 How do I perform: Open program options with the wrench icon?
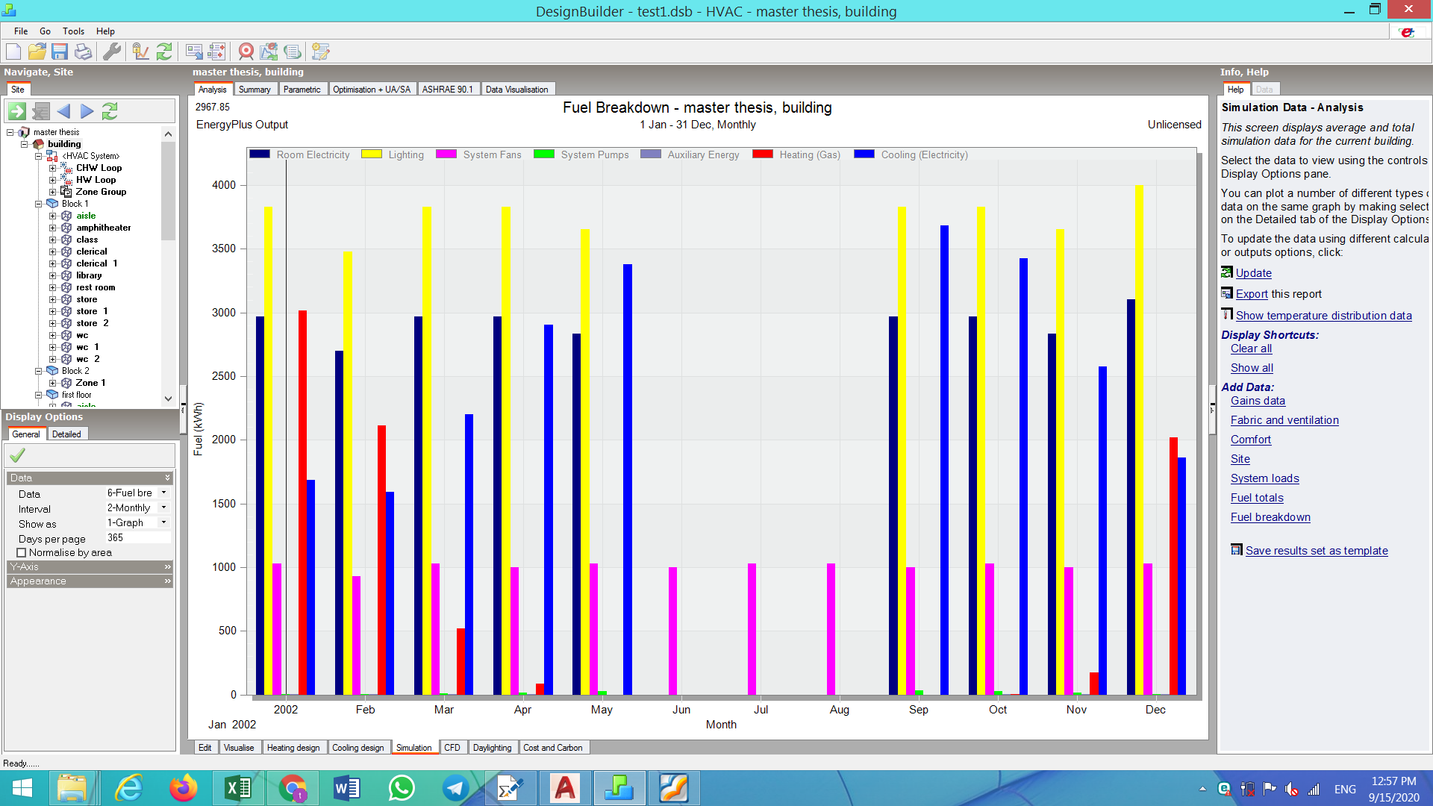tap(112, 51)
